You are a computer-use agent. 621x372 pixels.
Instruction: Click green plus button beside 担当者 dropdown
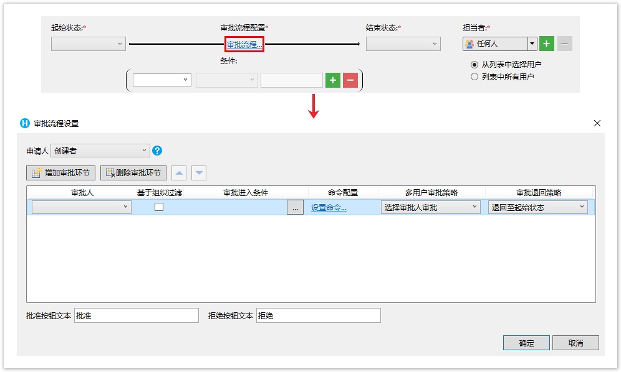click(547, 44)
